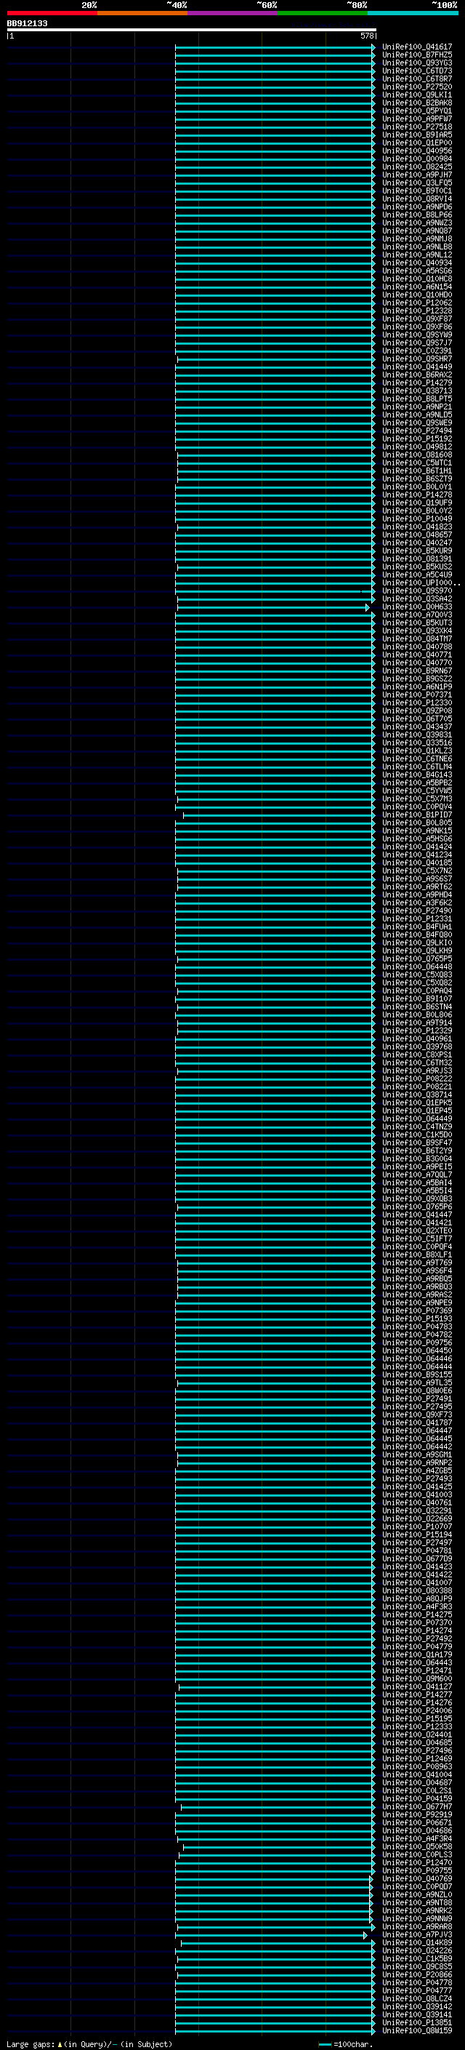Select the UniRef100_P12470 label
Image resolution: width=465 pixels, height=2050 pixels.
click(x=417, y=1862)
